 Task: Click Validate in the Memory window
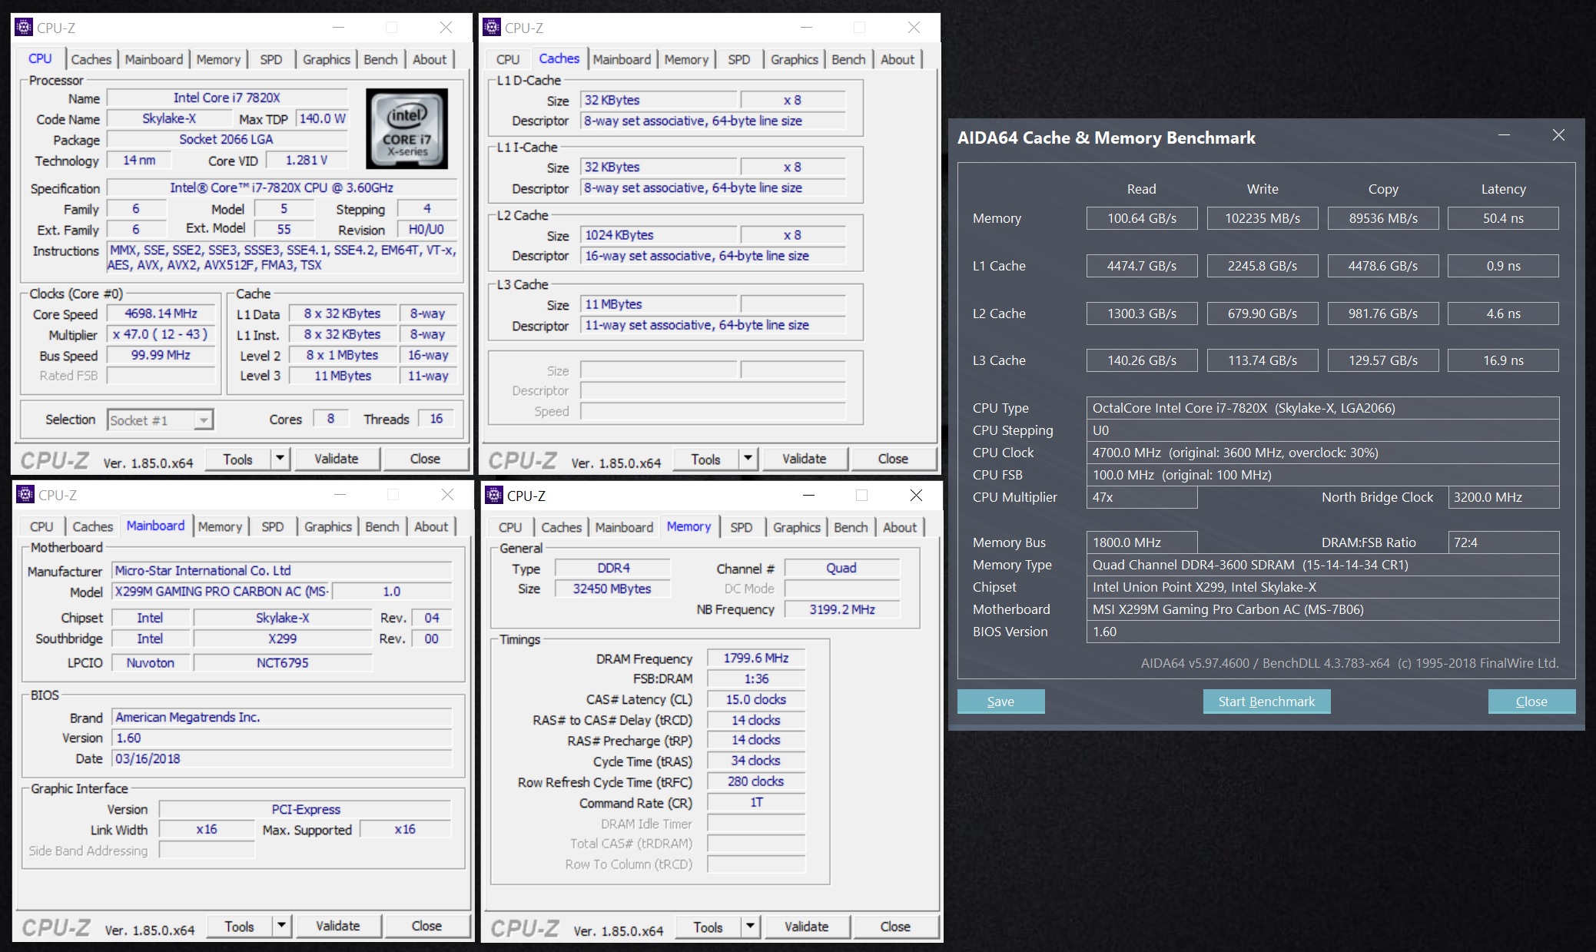(807, 927)
